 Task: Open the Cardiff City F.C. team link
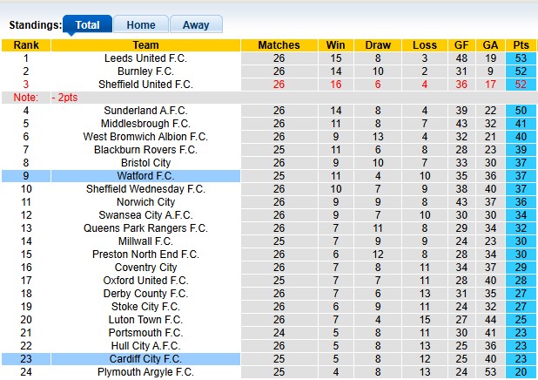pos(145,359)
